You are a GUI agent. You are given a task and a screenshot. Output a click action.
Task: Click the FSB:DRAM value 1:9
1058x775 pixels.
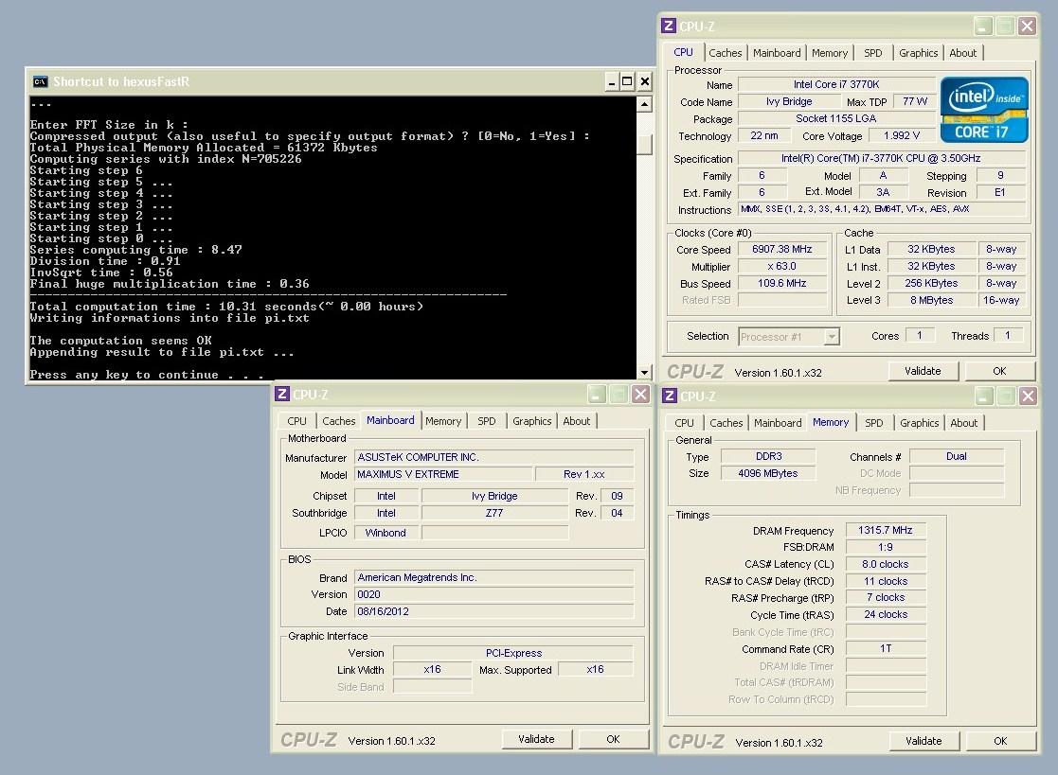886,547
